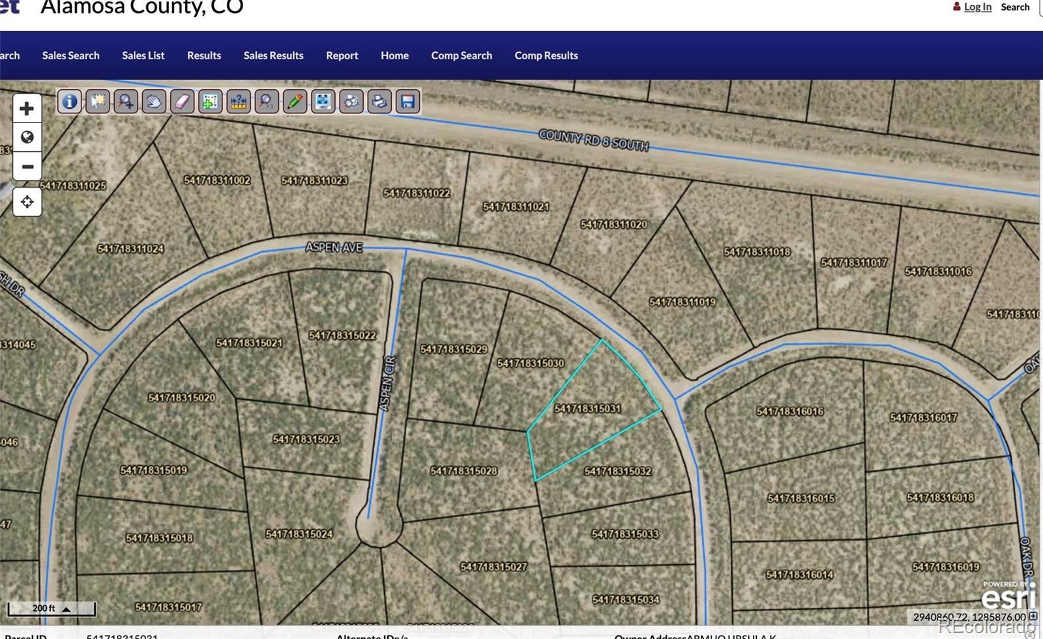Click the Print map printer icon
This screenshot has width=1043, height=639.
click(379, 102)
